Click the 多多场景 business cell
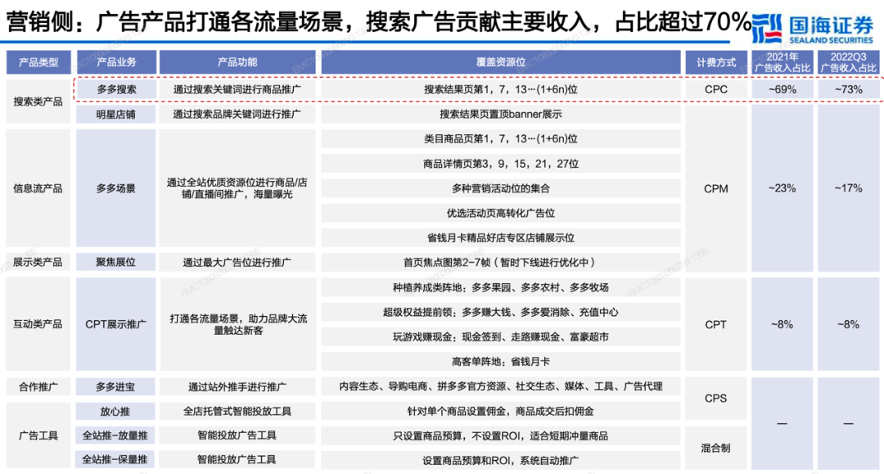Screen dimensions: 884x474 [x=116, y=188]
